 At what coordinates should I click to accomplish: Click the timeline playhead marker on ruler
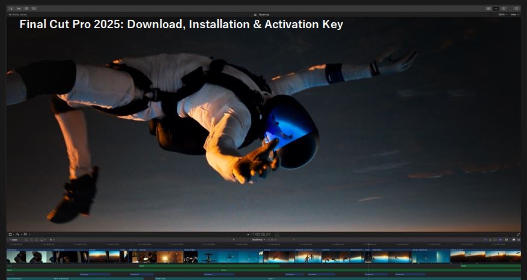click(368, 245)
